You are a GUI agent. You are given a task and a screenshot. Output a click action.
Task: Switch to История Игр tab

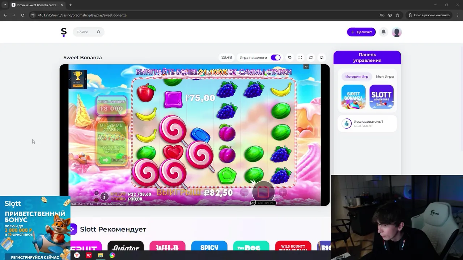357,77
